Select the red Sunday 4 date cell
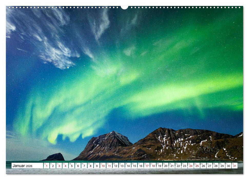 pyautogui.click(x=65, y=166)
